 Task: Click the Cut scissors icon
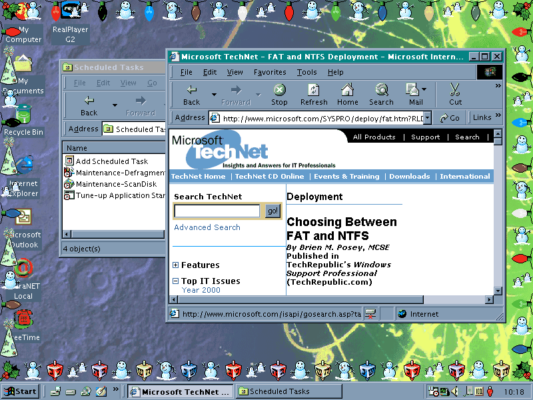pyautogui.click(x=455, y=94)
